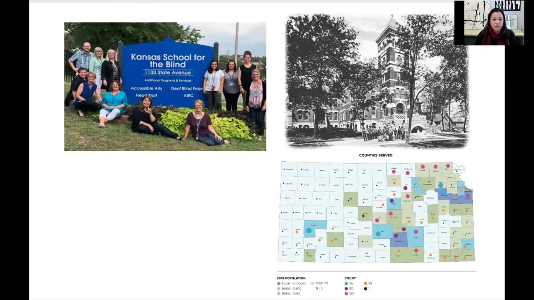Click the orange count 50 legend dot

[x=365, y=283]
